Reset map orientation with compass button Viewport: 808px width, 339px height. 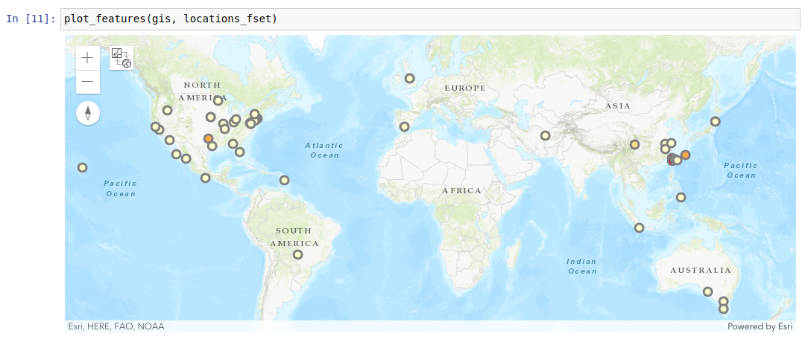coord(88,113)
